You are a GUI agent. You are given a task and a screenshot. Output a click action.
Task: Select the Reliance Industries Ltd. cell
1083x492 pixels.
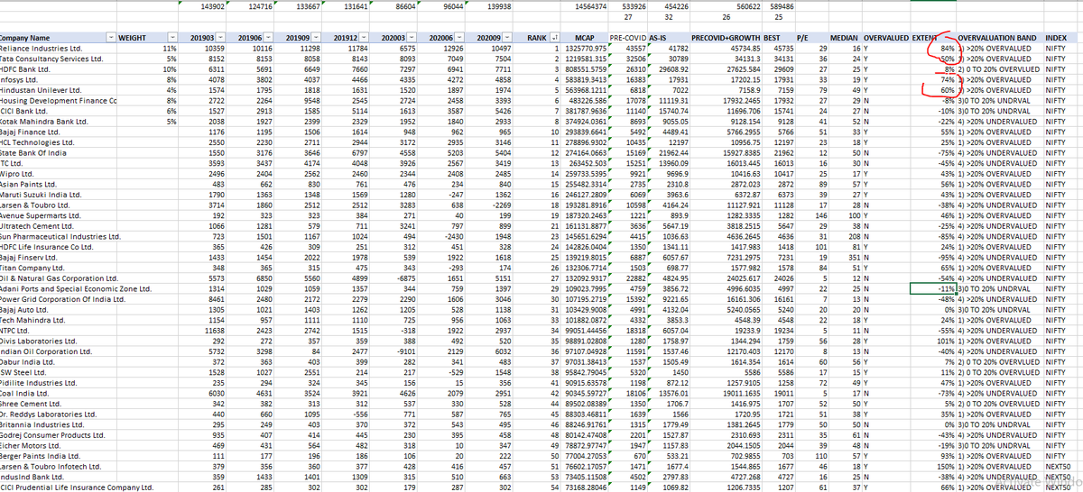[x=58, y=47]
